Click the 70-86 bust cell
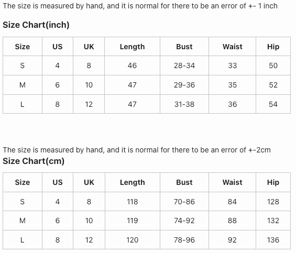Image resolution: width=296 pixels, height=253 pixels. tap(184, 202)
